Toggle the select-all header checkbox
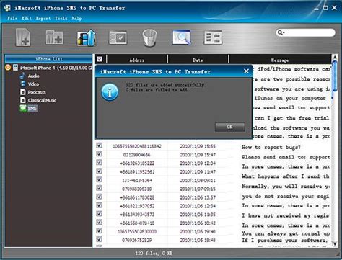Screen dimensions: 342x260 (100, 59)
